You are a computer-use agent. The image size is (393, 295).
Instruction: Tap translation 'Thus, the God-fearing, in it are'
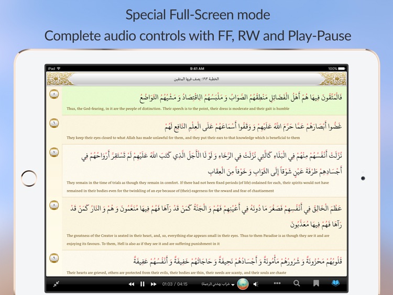click(178, 109)
